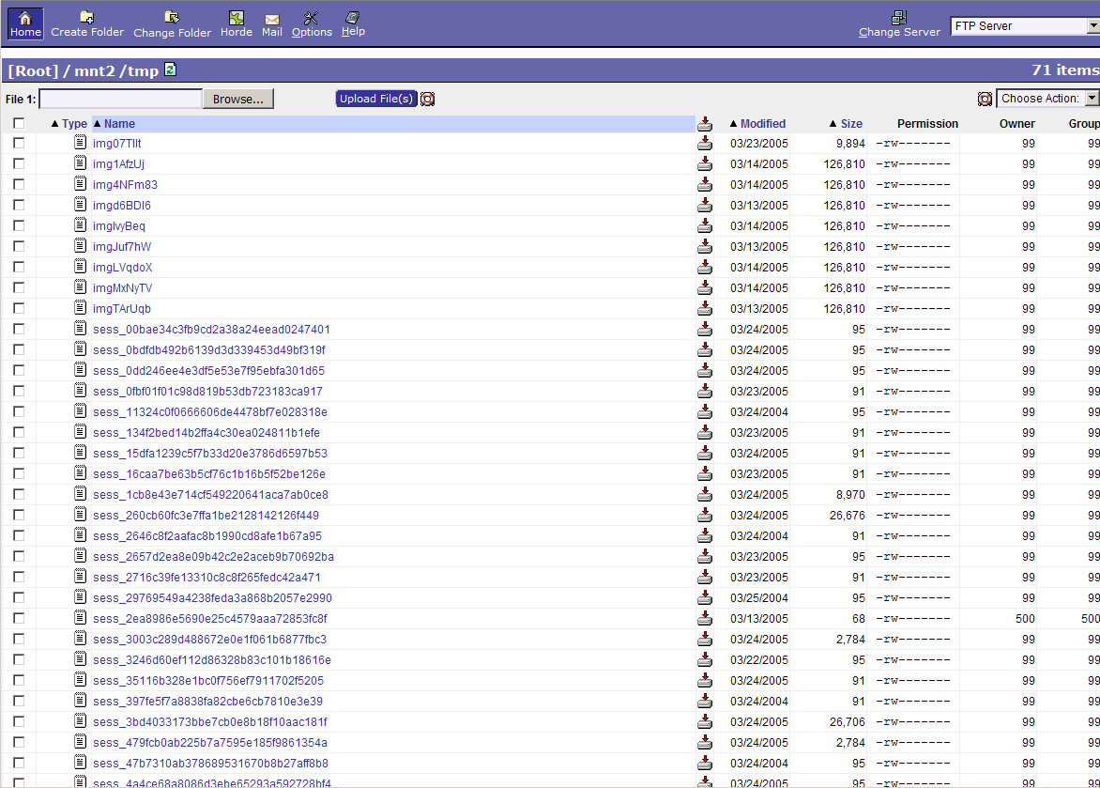This screenshot has width=1100, height=788.
Task: Click the tmp folder name in the path
Action: tap(143, 71)
